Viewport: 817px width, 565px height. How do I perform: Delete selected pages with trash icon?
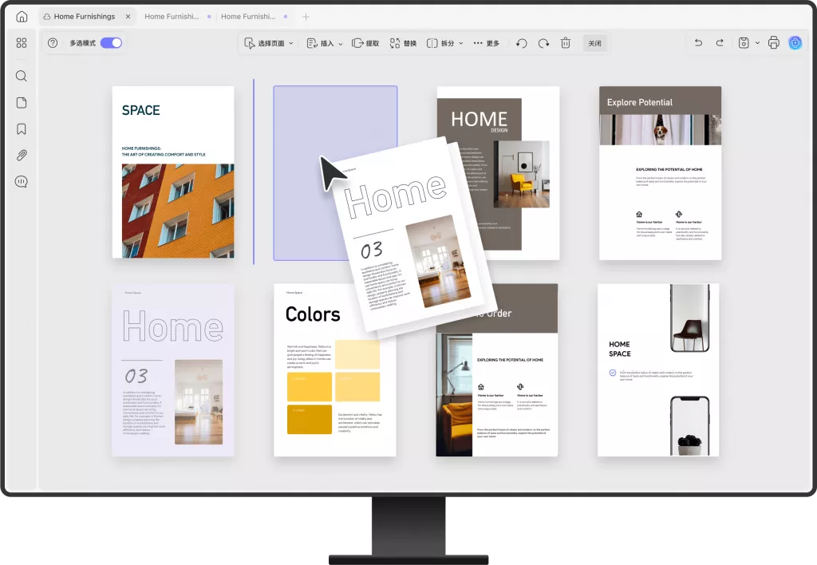(x=565, y=43)
